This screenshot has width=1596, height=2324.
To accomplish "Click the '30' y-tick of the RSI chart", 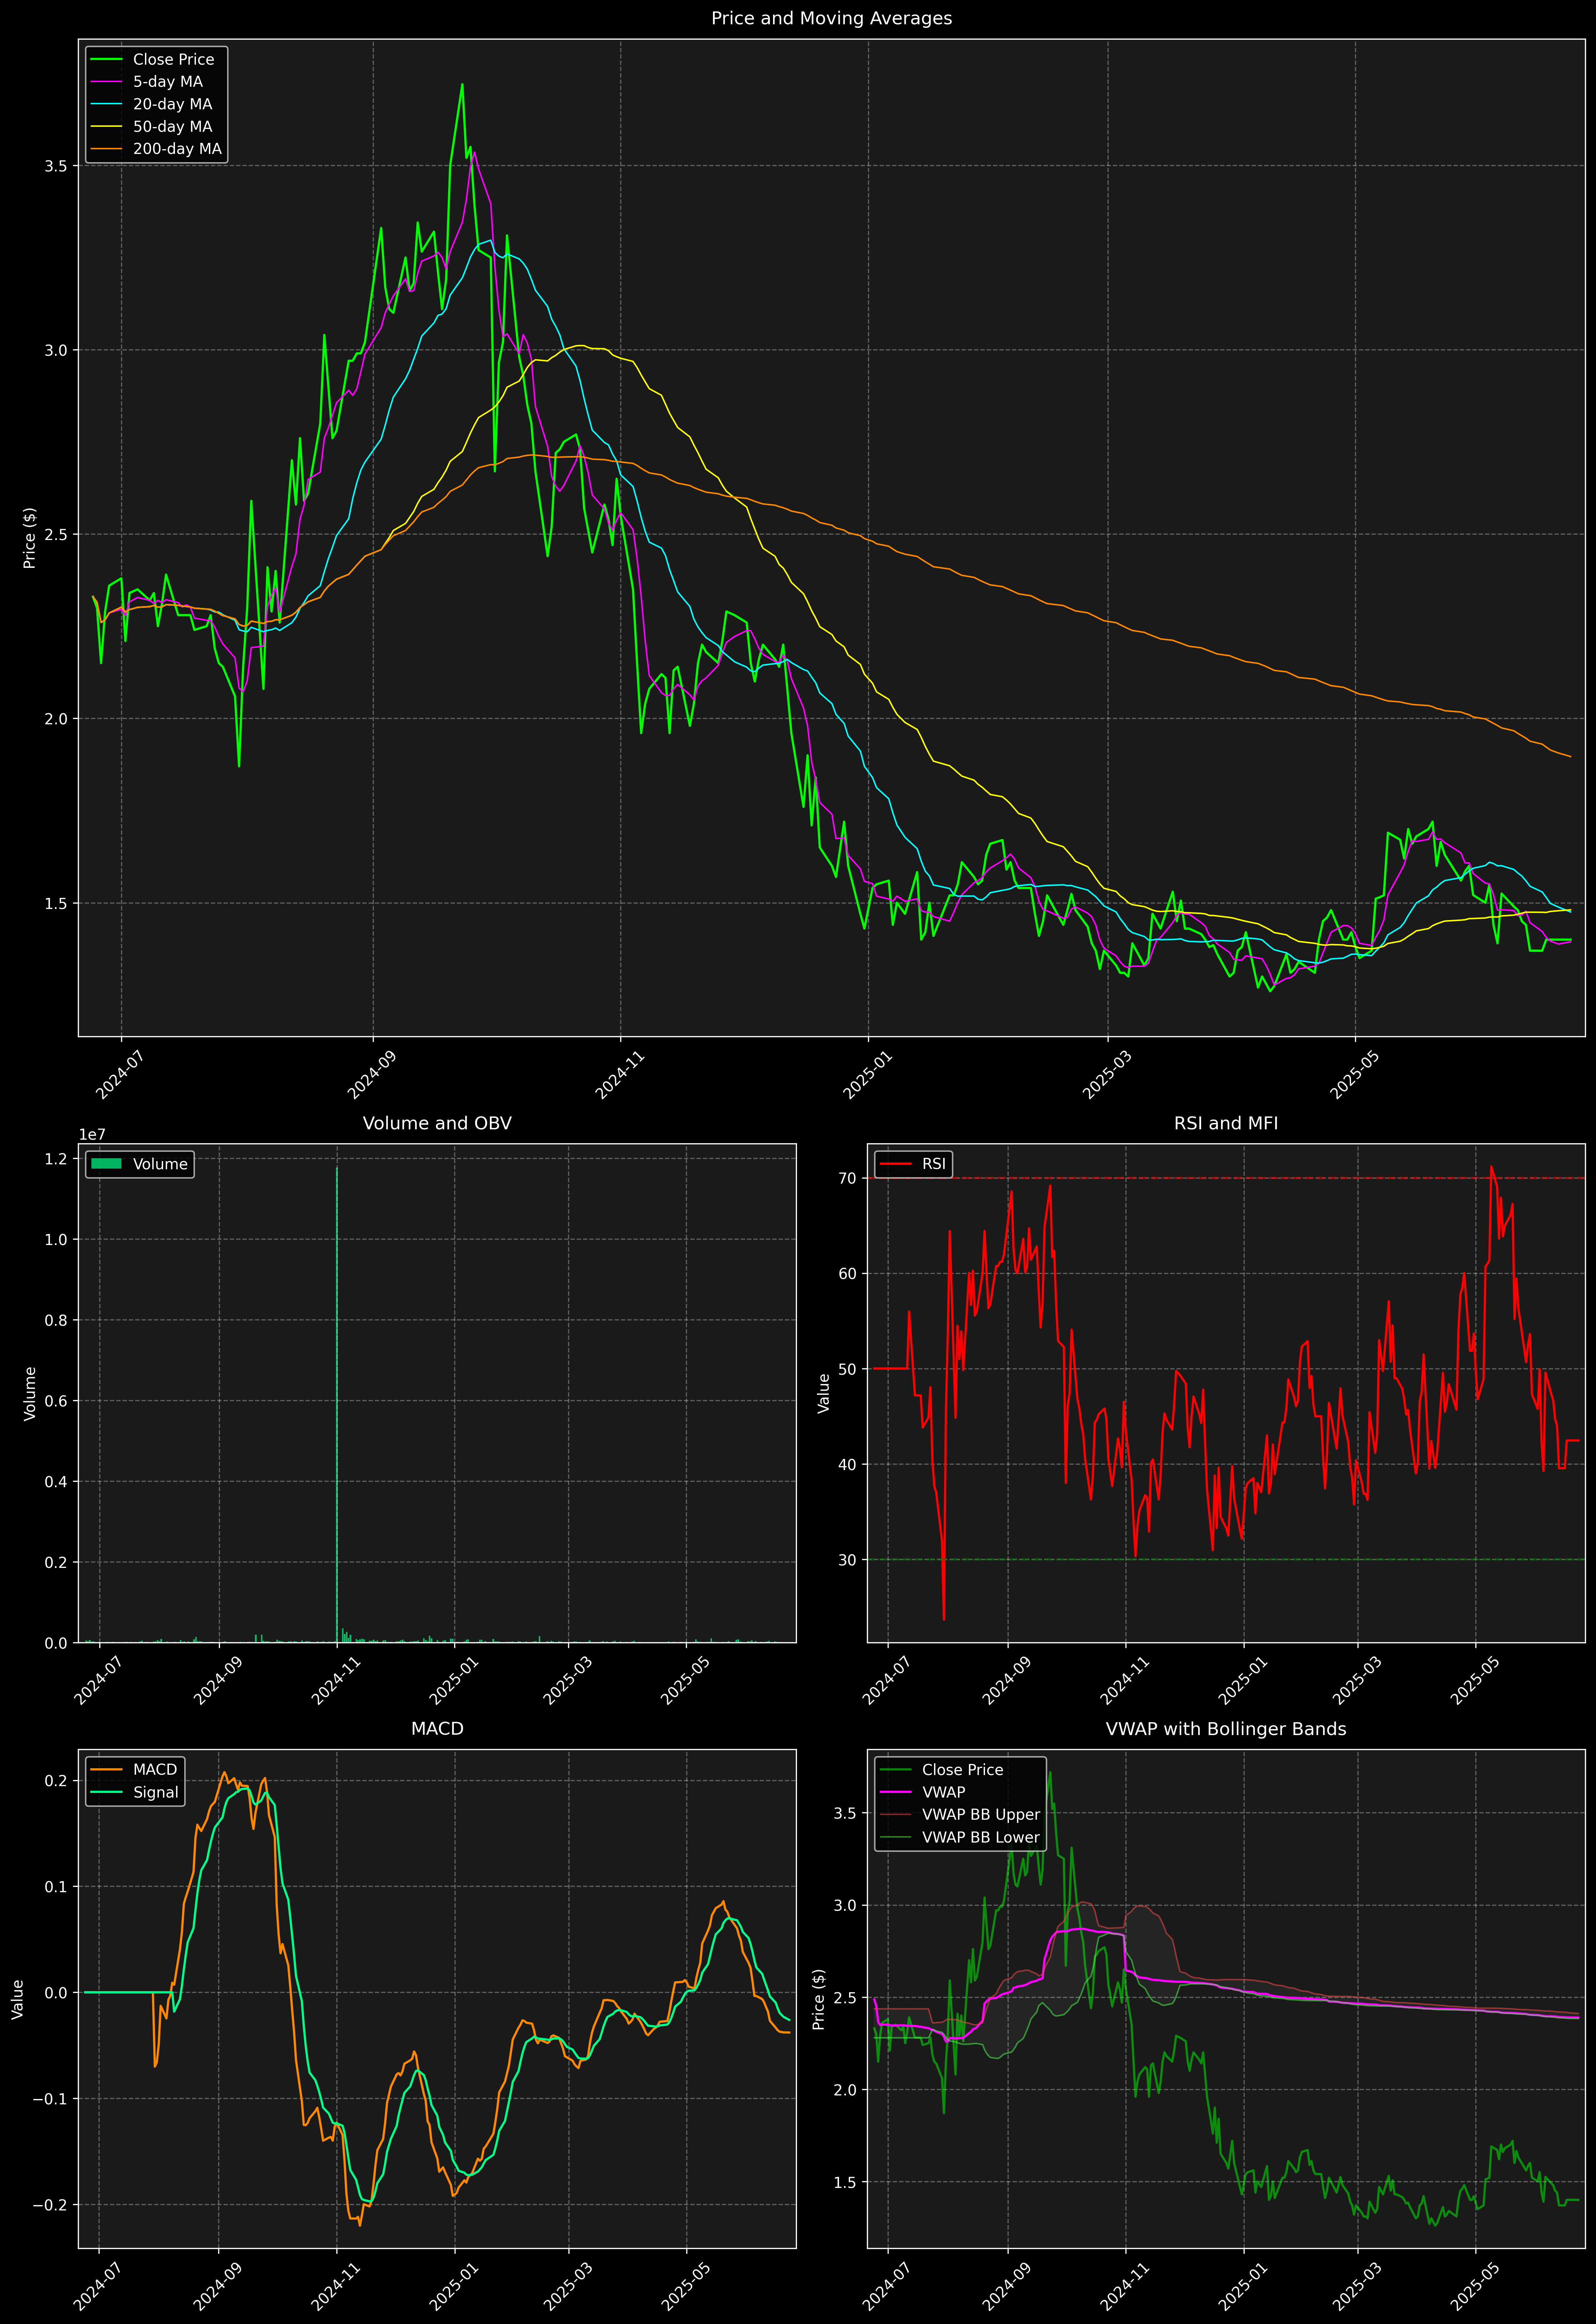I will coord(848,1560).
